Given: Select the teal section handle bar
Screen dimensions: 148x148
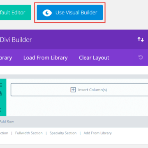Looking at the screenshot, I should pyautogui.click(x=3, y=97).
